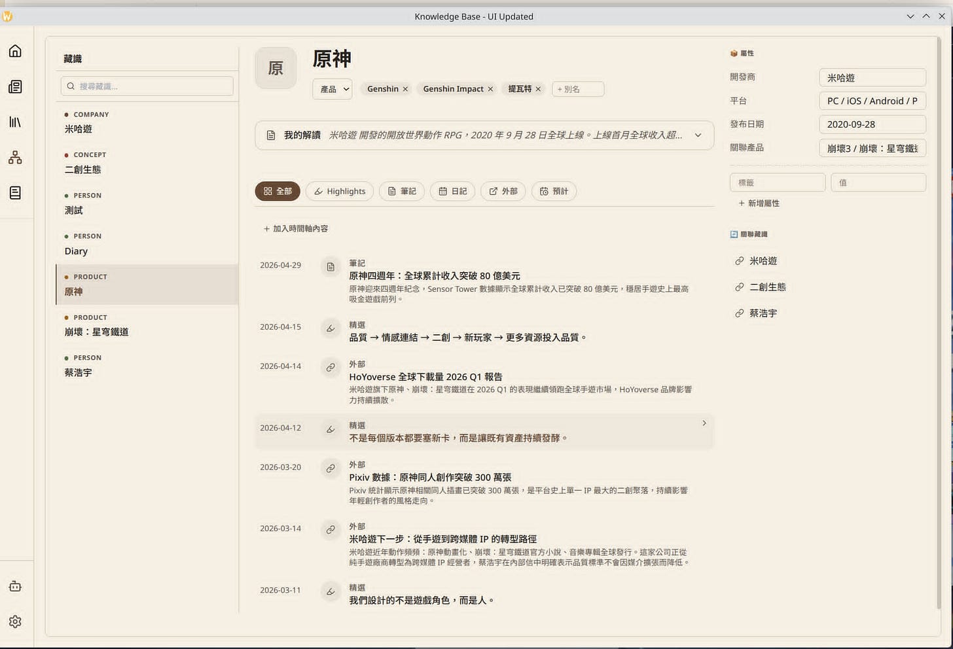The image size is (953, 649).
Task: Remove the Genshin Impact alias tag
Action: [x=490, y=89]
